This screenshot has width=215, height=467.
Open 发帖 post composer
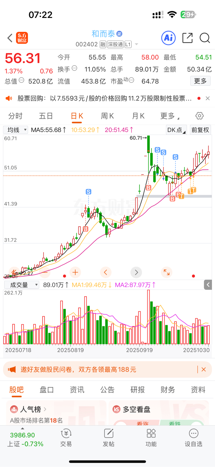(109, 438)
